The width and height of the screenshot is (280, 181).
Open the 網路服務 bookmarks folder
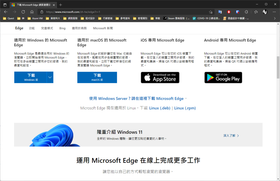(x=71, y=18)
